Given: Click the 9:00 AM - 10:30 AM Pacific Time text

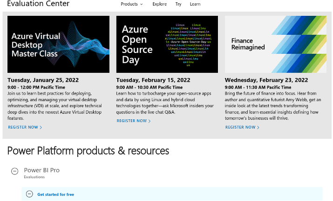Looking at the screenshot, I should (150, 87).
